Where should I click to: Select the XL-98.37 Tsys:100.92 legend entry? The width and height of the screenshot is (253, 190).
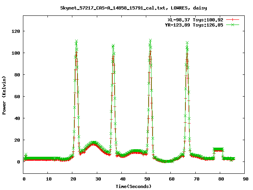195,20
